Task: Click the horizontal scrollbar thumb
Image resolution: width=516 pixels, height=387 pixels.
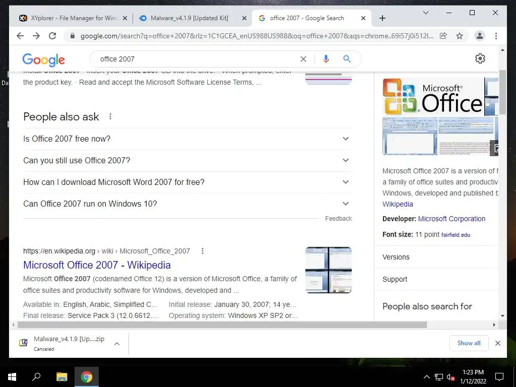Action: [x=222, y=325]
